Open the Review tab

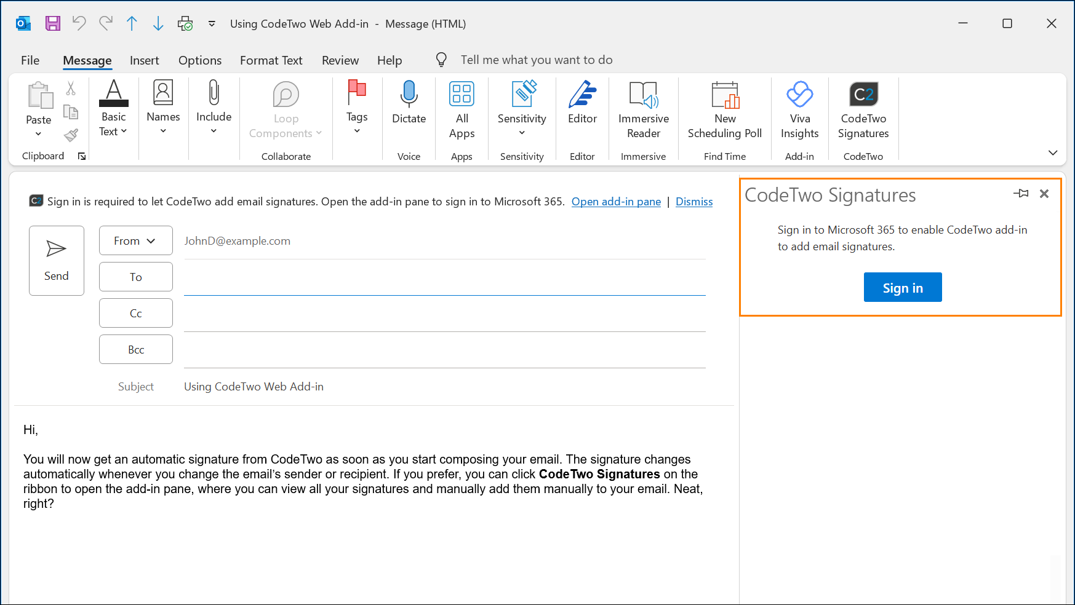point(340,60)
